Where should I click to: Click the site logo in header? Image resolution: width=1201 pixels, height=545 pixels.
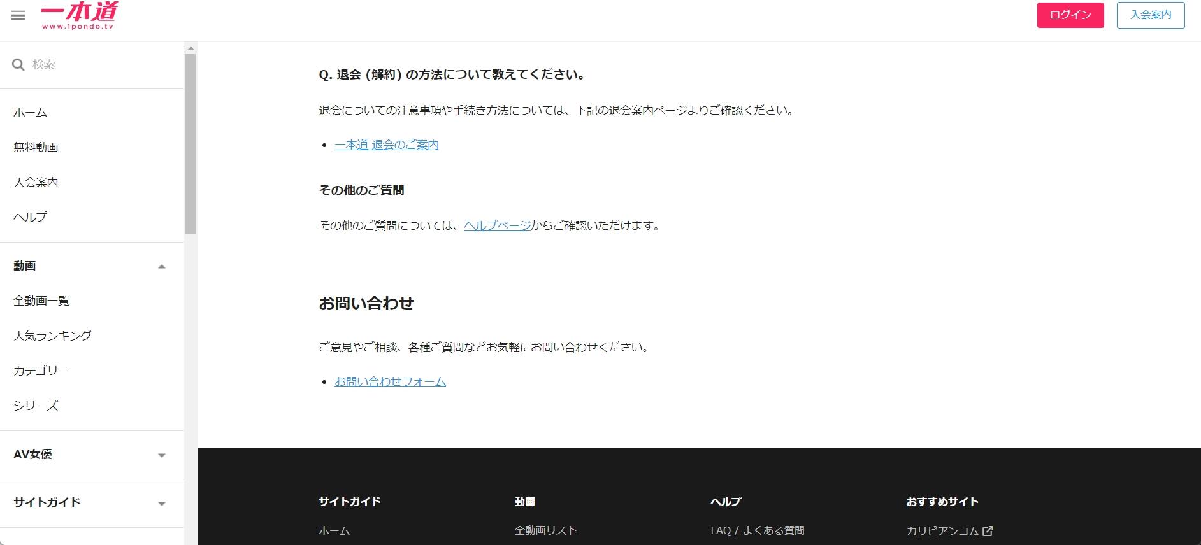pyautogui.click(x=79, y=15)
